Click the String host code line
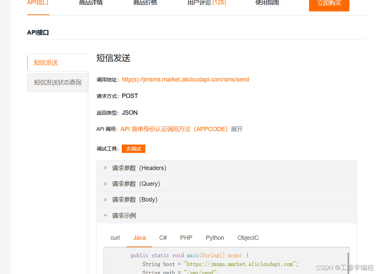 220,264
